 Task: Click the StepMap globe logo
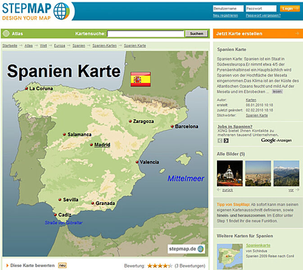62,10
